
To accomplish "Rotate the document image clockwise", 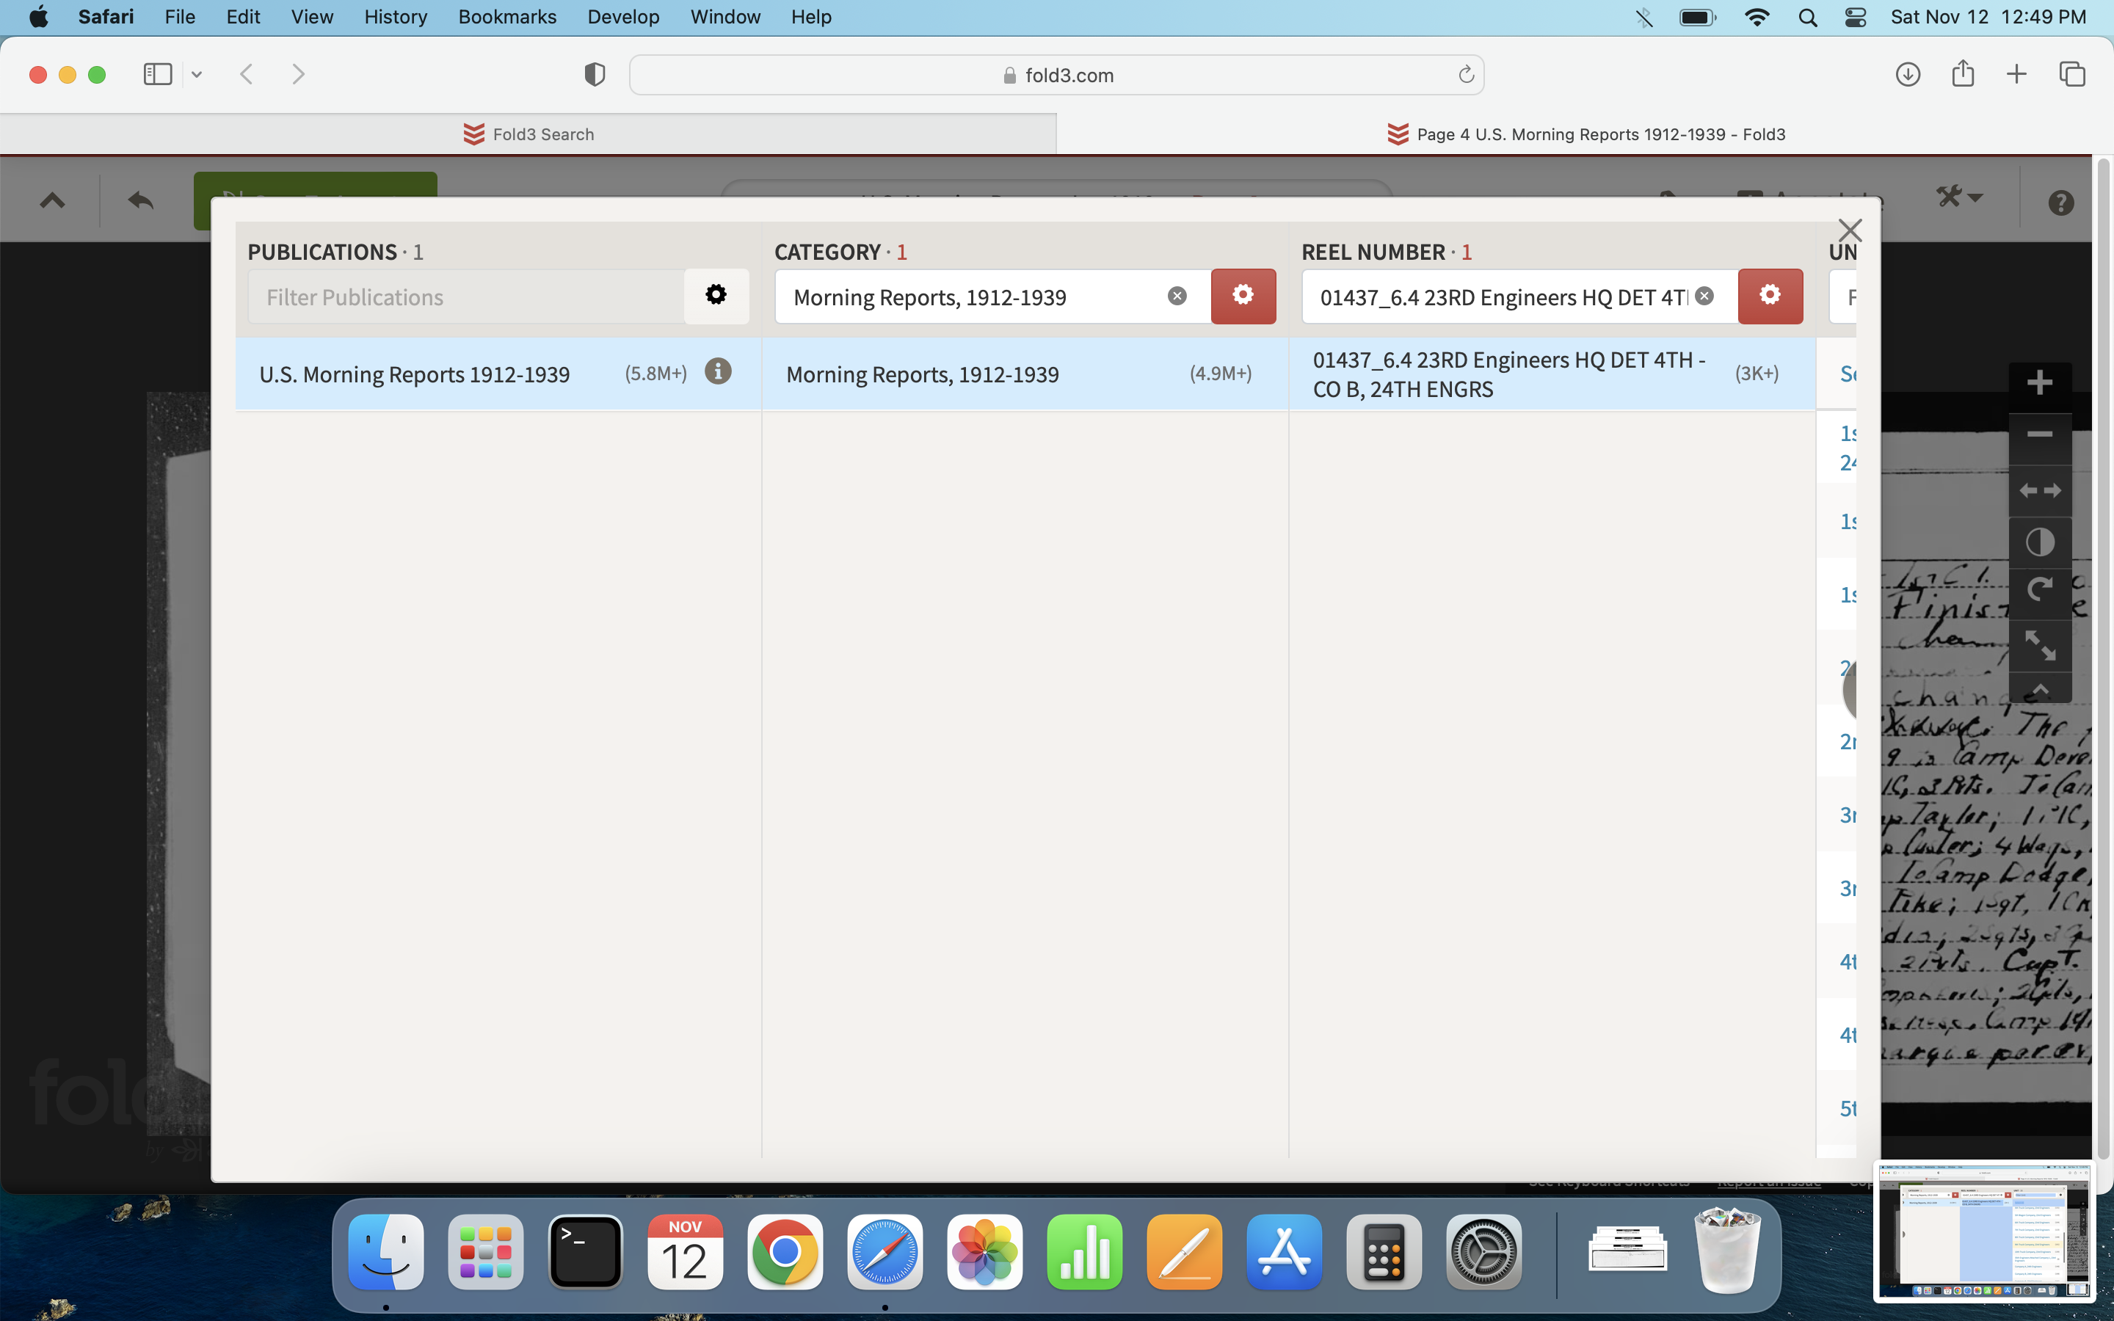I will [2039, 591].
